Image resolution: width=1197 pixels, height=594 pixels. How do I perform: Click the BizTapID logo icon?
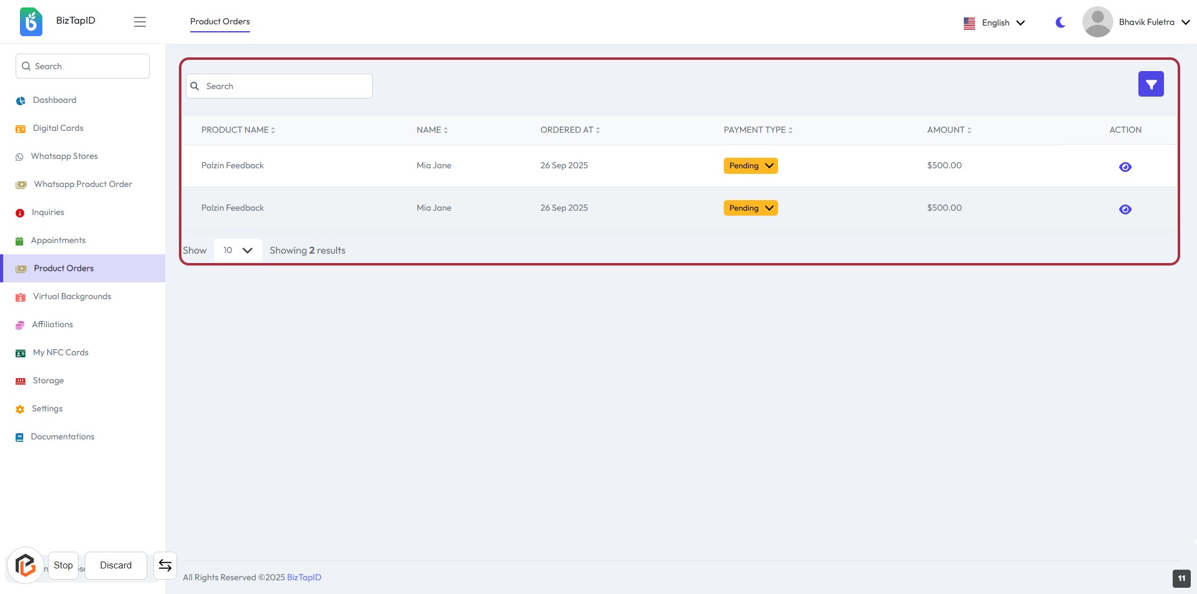pyautogui.click(x=31, y=22)
